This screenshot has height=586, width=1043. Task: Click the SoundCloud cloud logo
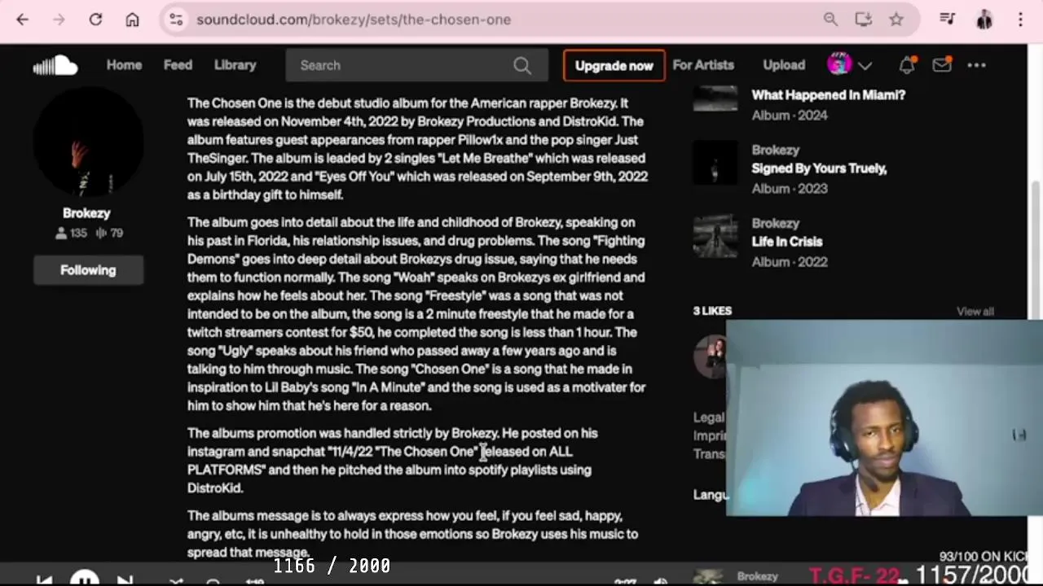(x=55, y=65)
